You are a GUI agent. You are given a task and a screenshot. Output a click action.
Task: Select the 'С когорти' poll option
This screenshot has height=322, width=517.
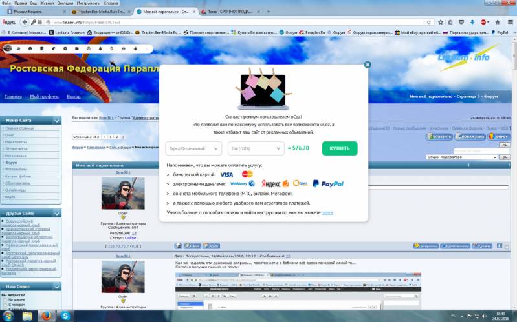tap(5, 305)
